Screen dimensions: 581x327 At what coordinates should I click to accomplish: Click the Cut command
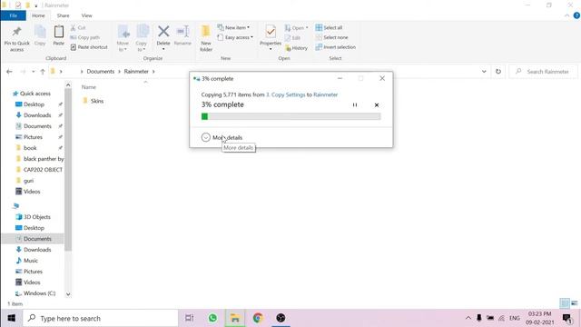(x=78, y=28)
